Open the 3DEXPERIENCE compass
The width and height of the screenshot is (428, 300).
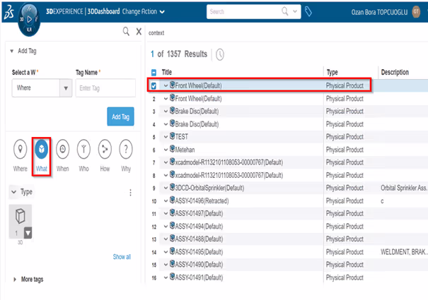coord(29,19)
